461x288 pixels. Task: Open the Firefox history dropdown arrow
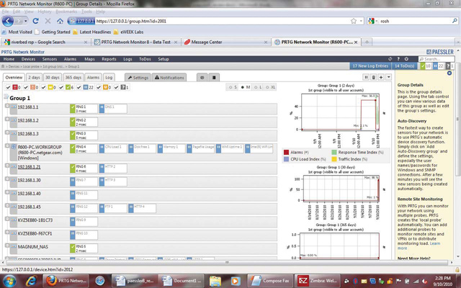pos(26,21)
